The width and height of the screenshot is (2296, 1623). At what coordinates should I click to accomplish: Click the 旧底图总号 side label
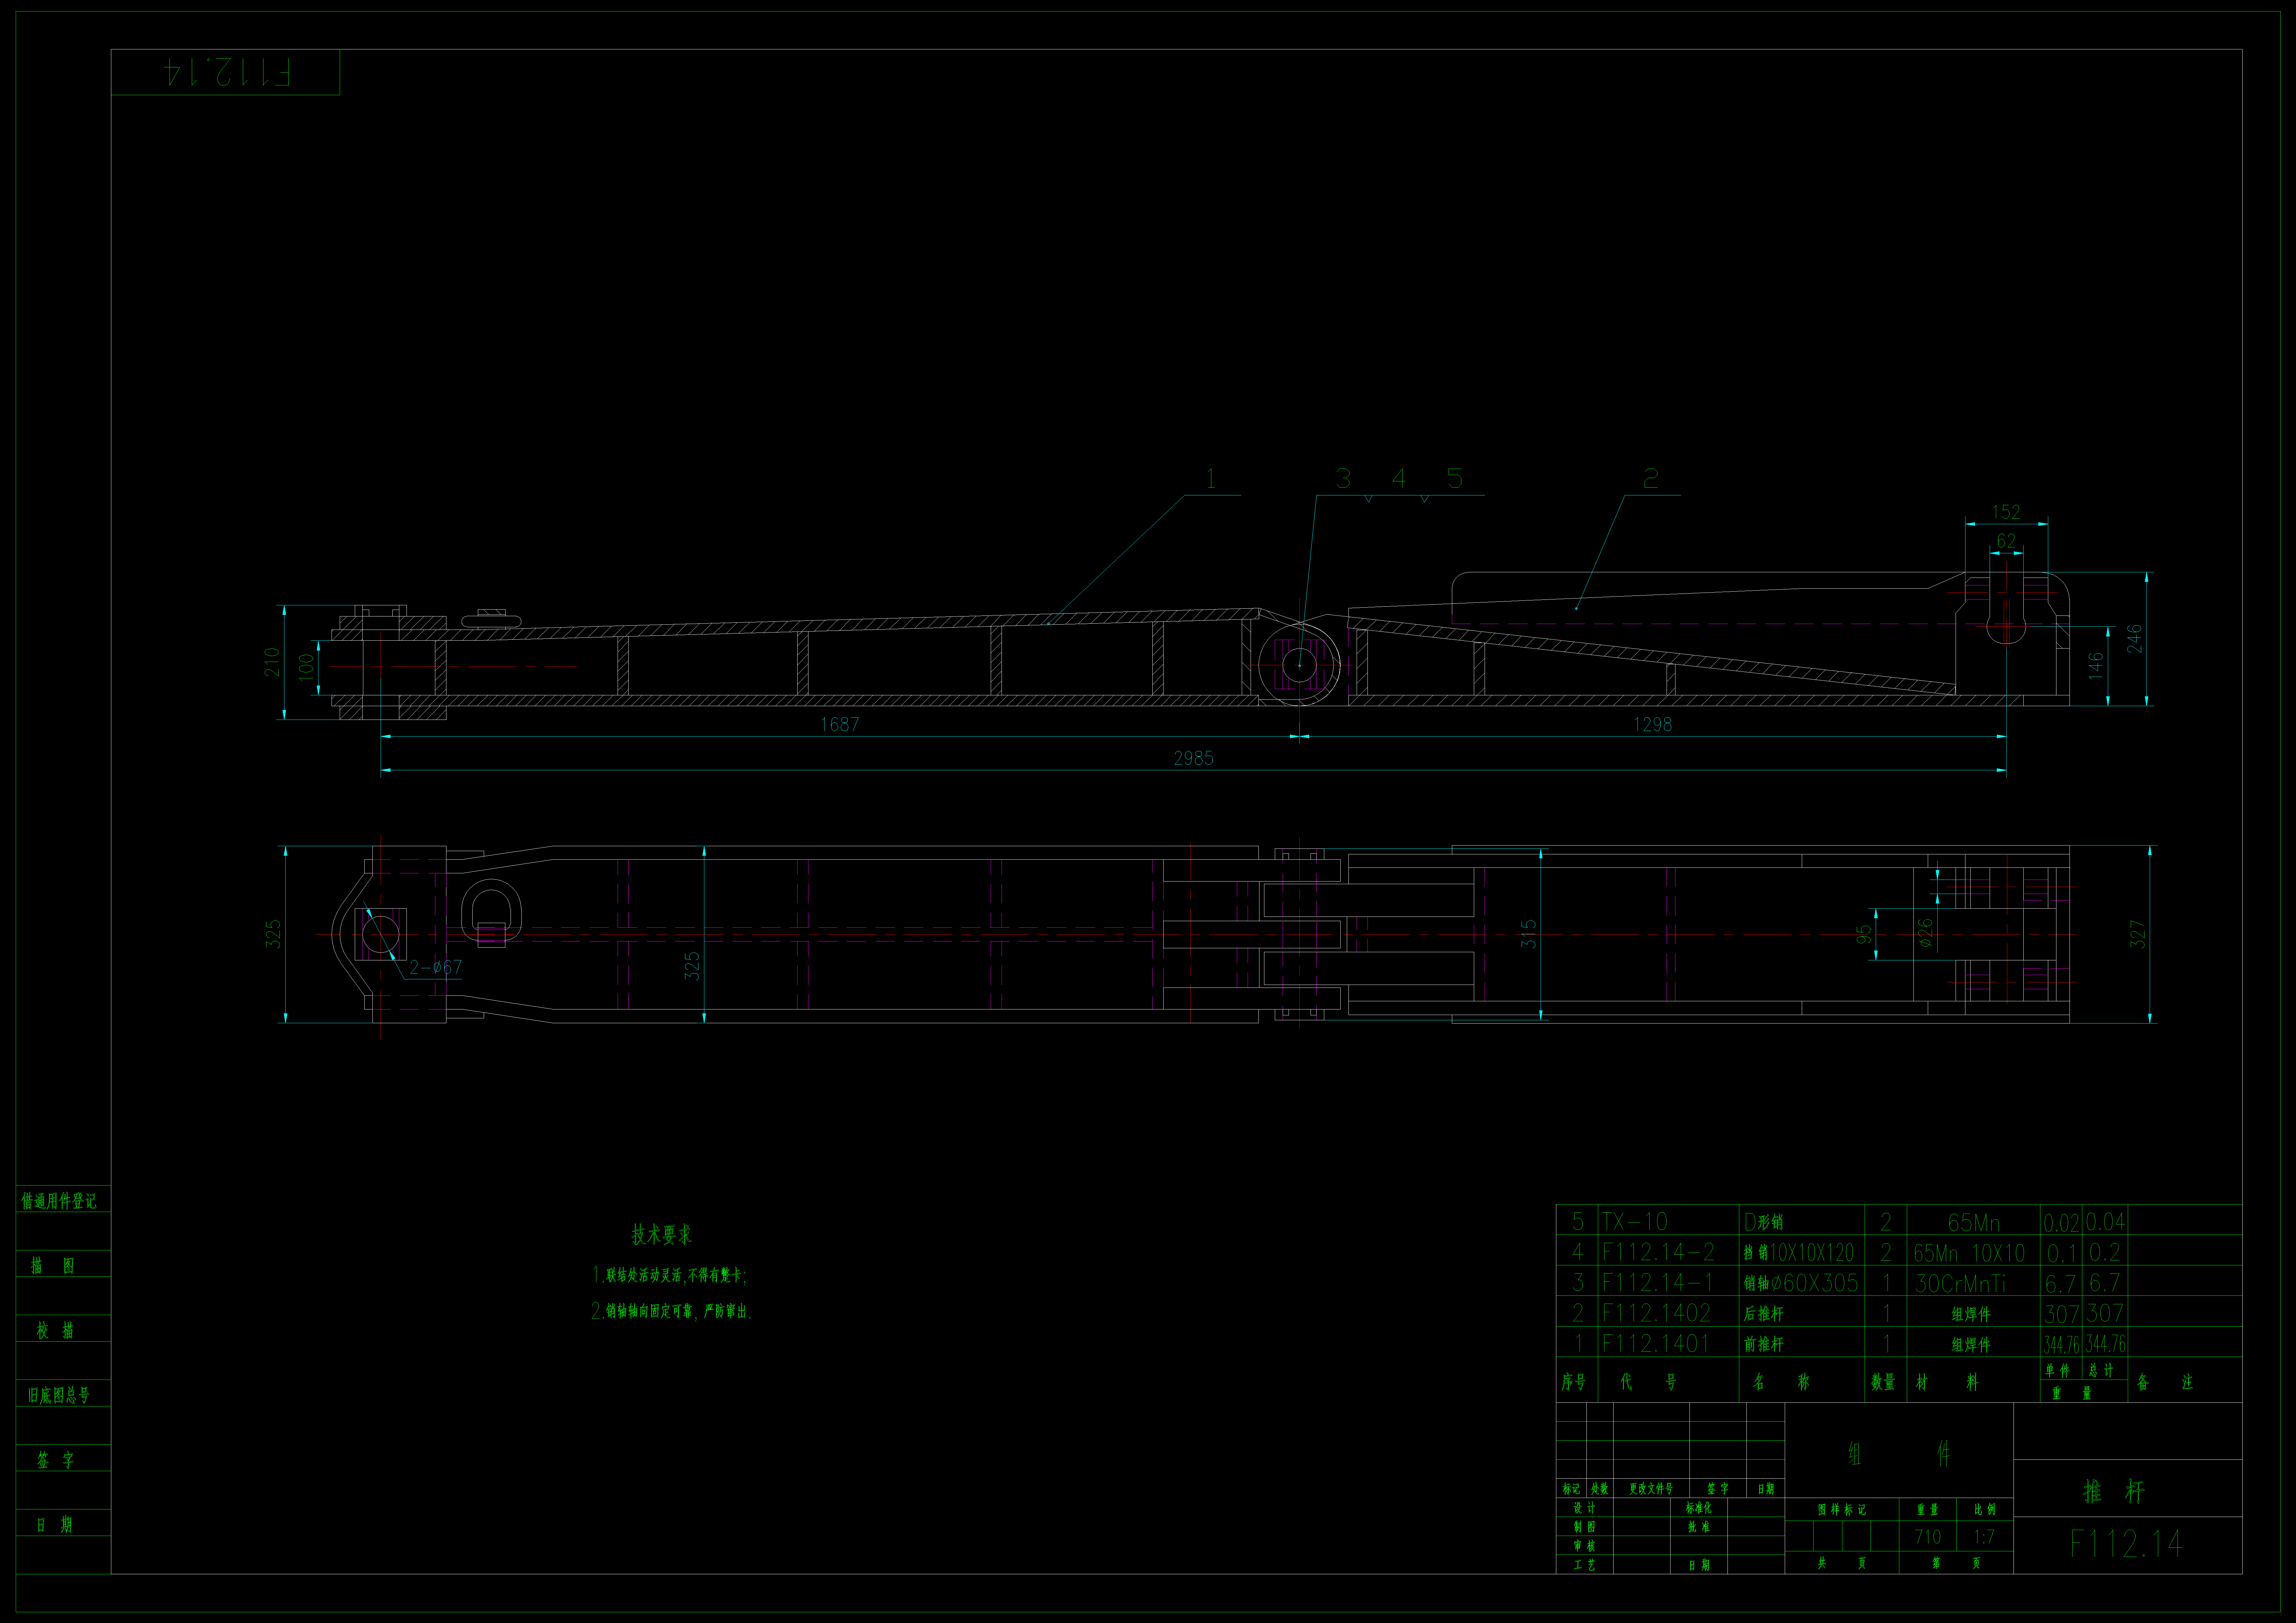click(59, 1395)
